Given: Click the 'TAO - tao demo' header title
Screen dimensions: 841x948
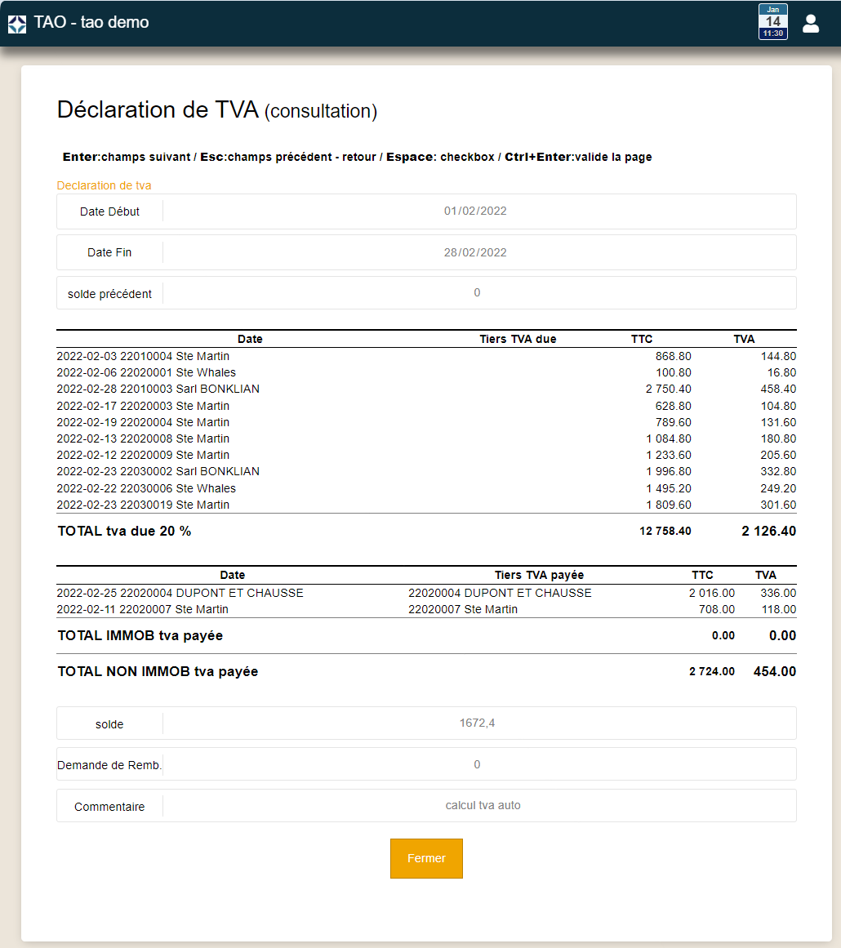Looking at the screenshot, I should pos(92,23).
